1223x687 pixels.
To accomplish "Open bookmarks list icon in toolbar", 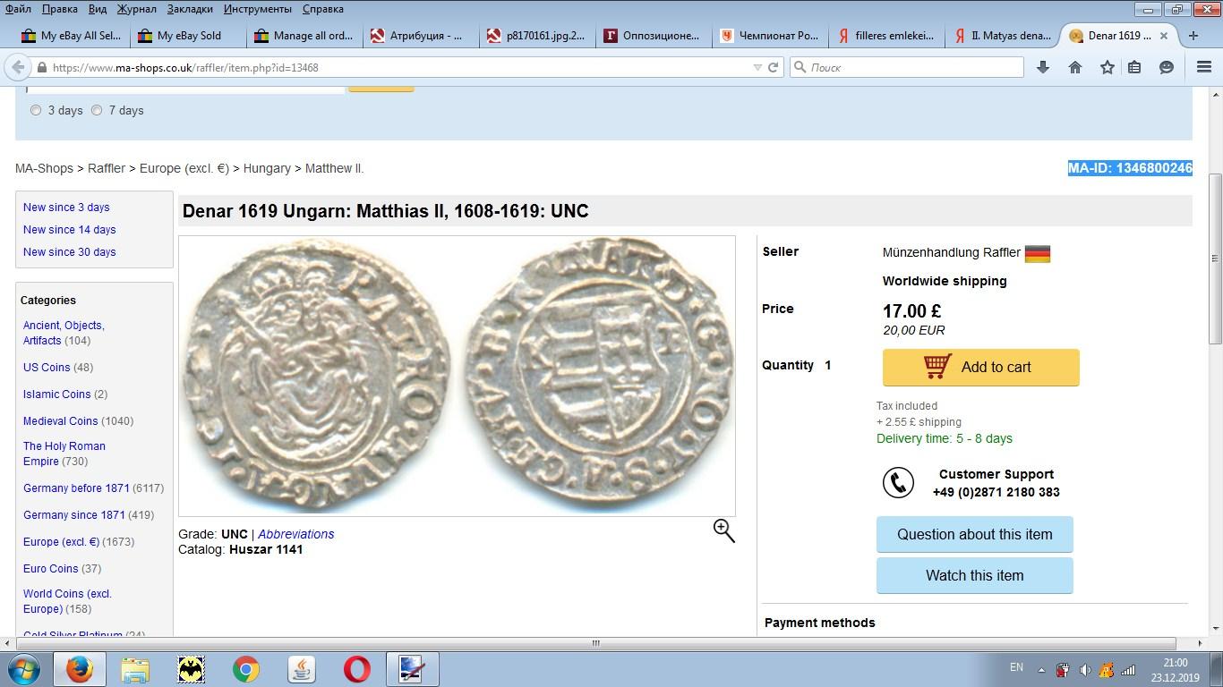I will click(x=1134, y=67).
